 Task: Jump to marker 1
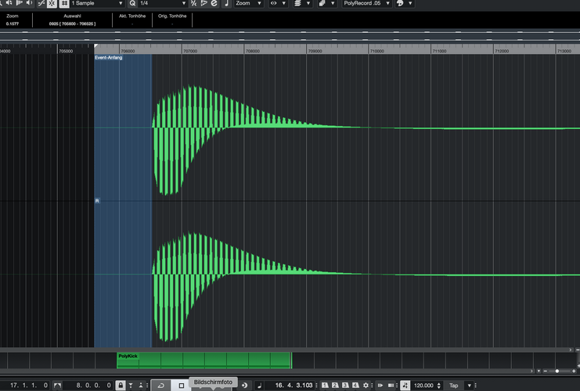pyautogui.click(x=325, y=386)
